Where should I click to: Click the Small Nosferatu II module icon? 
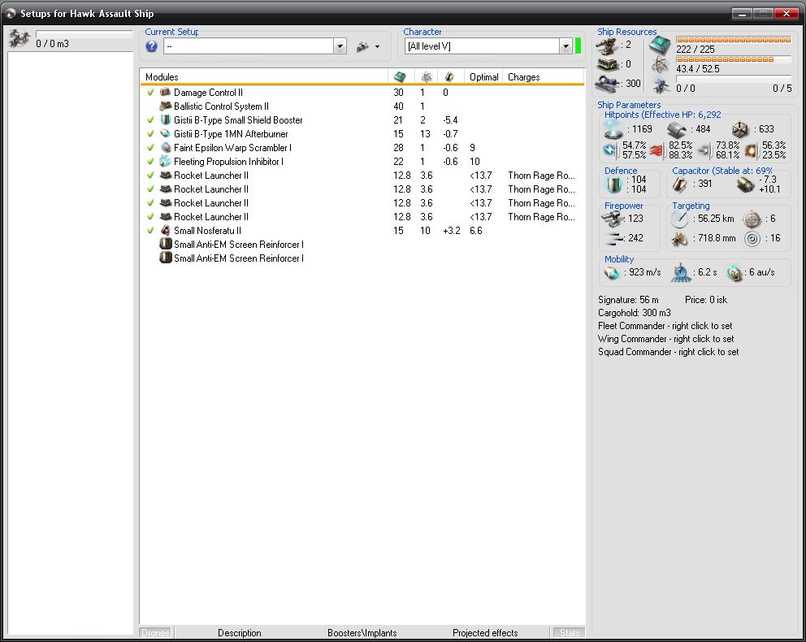(x=165, y=230)
